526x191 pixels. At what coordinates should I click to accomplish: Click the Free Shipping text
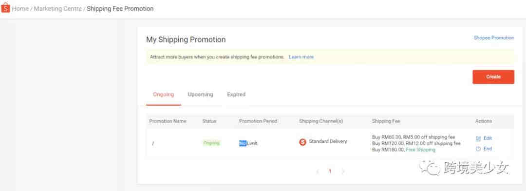[421, 150]
